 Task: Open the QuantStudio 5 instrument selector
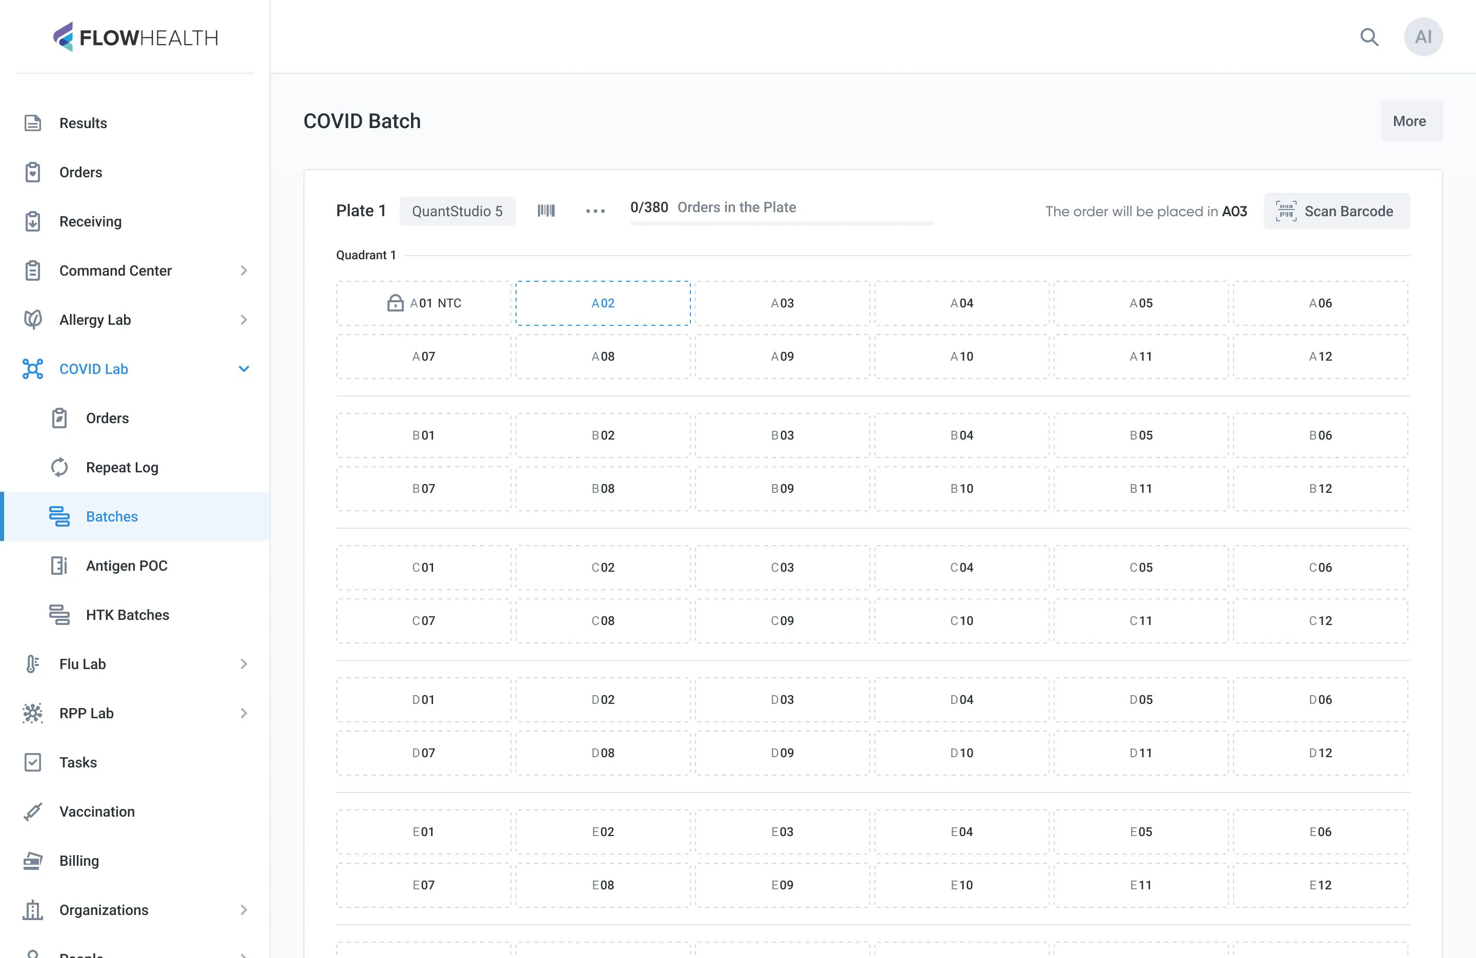point(457,211)
